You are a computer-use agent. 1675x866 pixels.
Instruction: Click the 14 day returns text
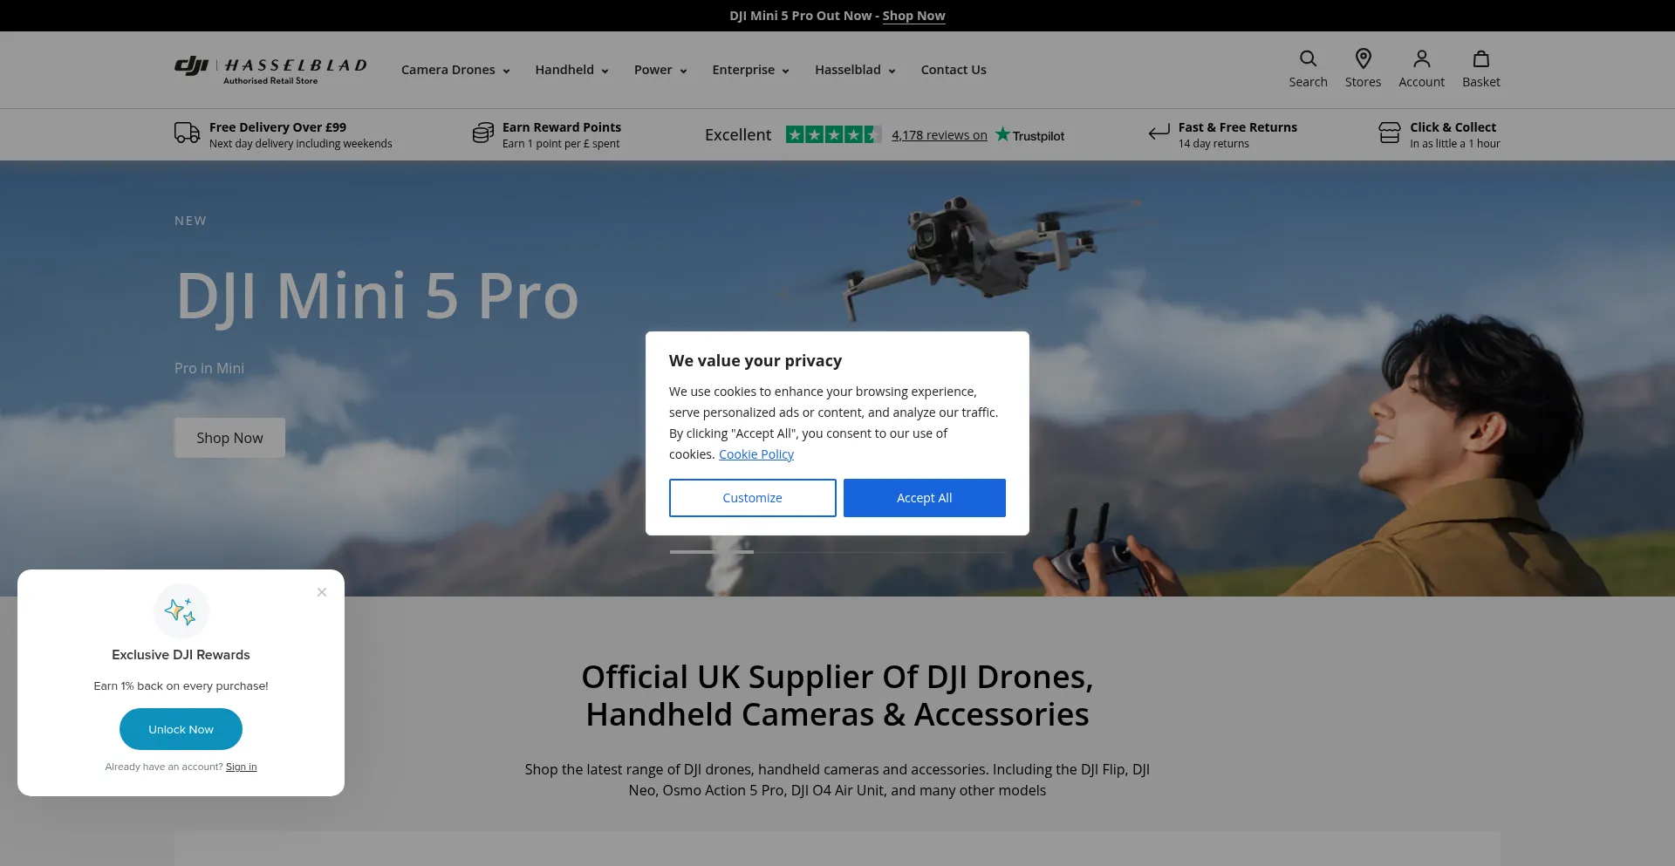tap(1213, 144)
